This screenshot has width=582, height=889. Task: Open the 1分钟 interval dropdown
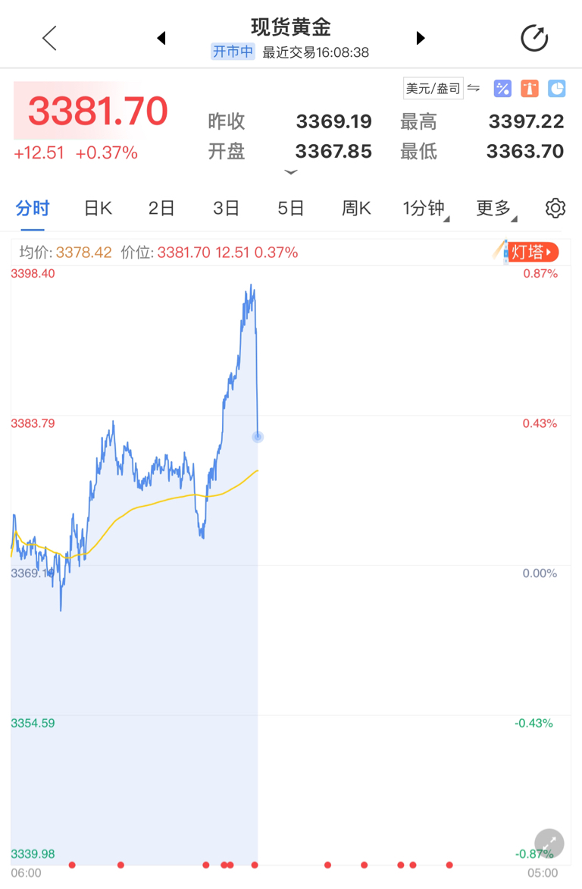tap(424, 209)
